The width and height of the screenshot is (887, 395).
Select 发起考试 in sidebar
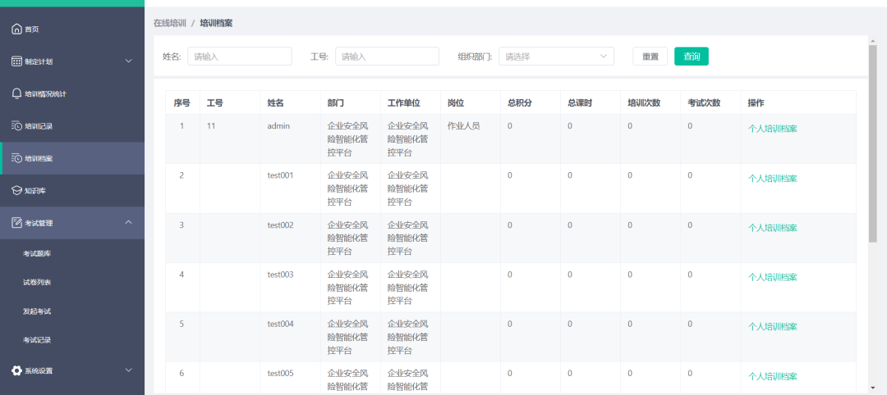tap(37, 311)
